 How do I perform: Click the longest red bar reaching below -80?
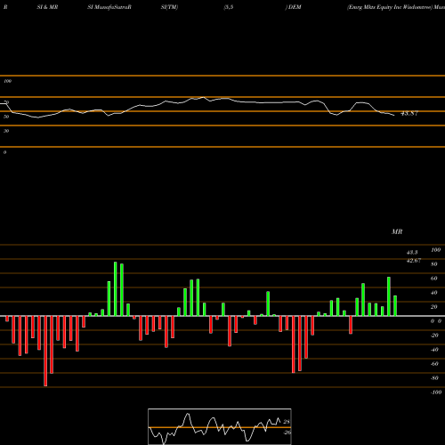click(x=45, y=351)
